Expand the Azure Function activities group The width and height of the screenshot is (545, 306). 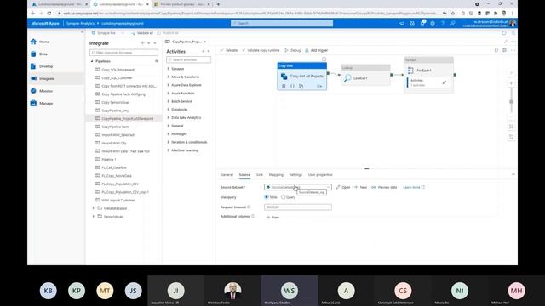[169, 93]
